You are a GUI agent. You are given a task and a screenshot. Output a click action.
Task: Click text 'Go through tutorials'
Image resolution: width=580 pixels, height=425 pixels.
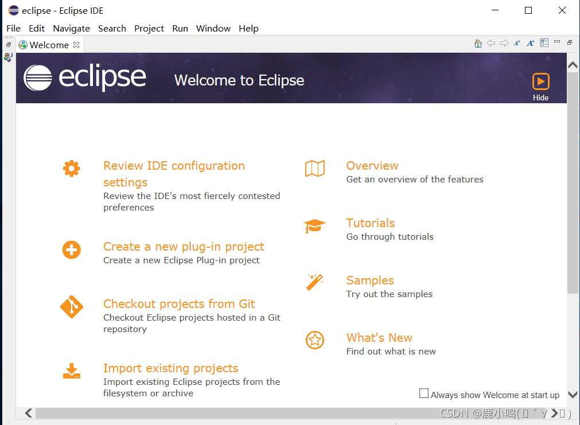tap(390, 237)
